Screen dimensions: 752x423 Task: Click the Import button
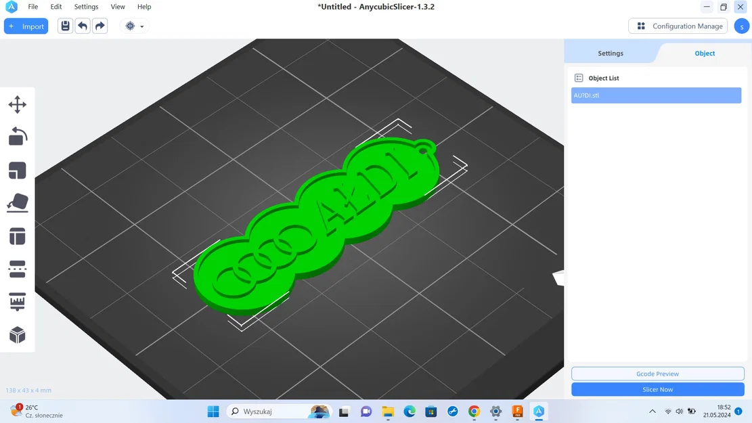[26, 26]
